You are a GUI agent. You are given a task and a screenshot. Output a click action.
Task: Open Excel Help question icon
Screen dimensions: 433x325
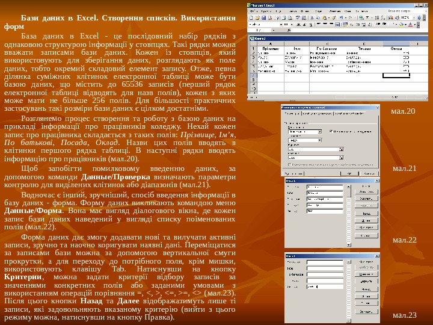pos(419,17)
